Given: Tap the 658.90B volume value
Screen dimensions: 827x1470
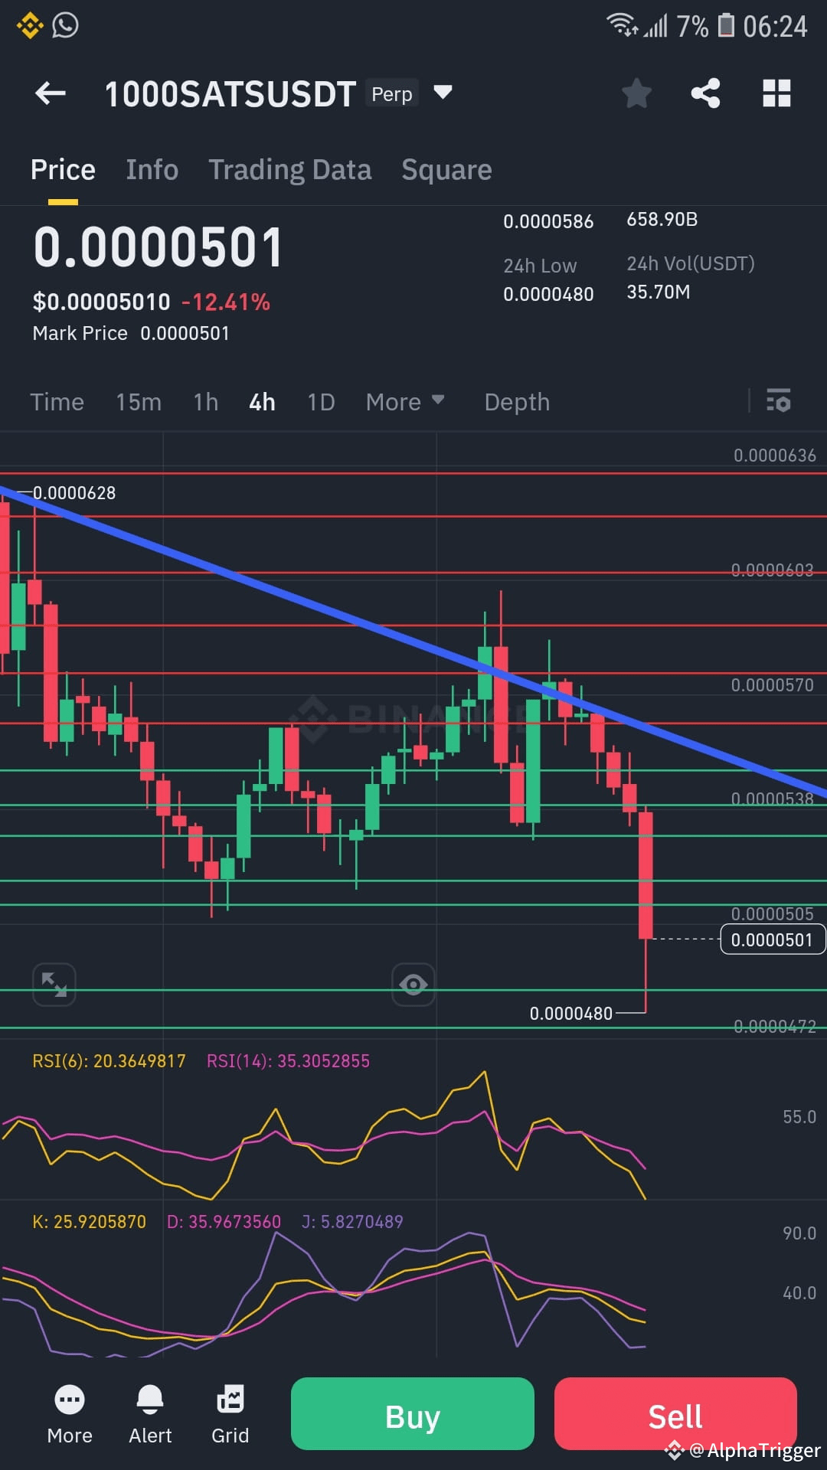Looking at the screenshot, I should coord(662,220).
